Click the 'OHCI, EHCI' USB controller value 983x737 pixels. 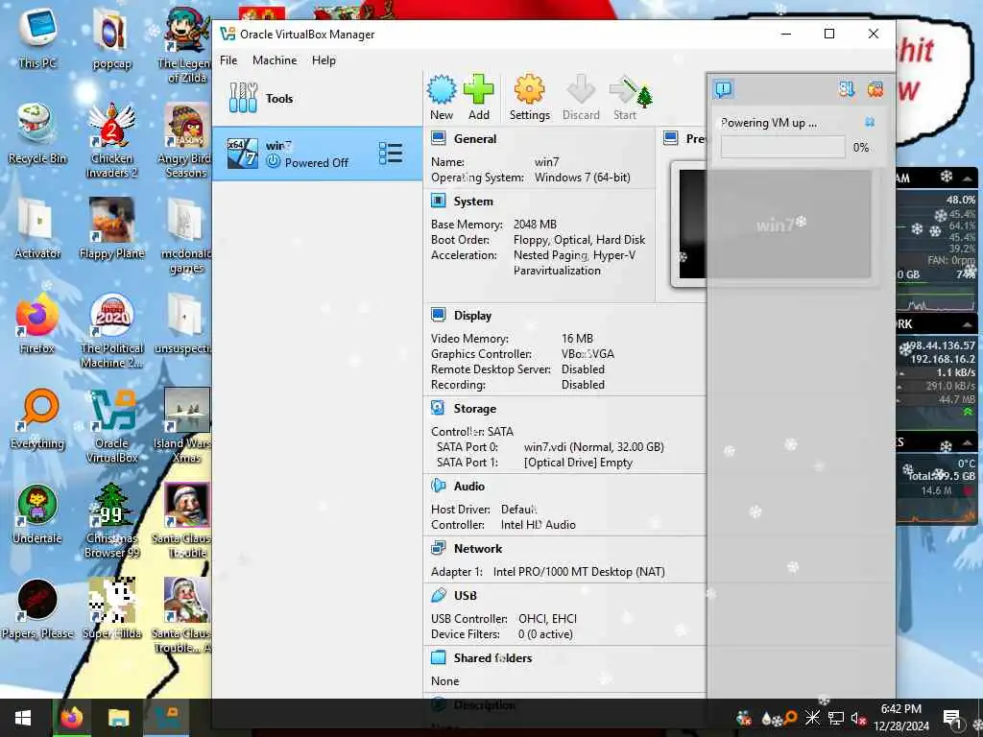pyautogui.click(x=547, y=619)
